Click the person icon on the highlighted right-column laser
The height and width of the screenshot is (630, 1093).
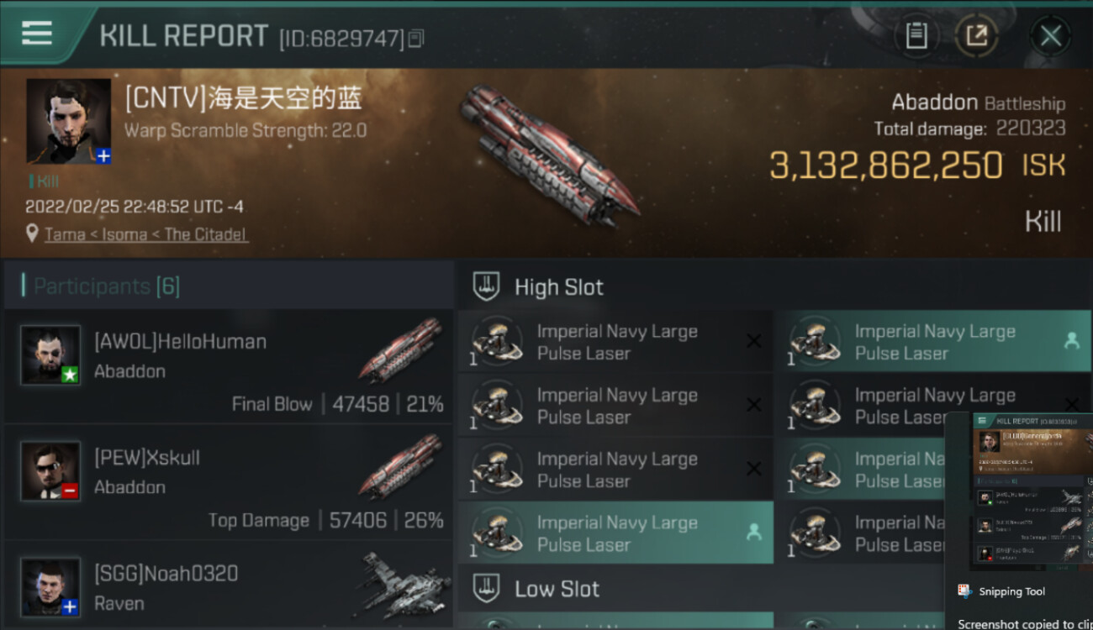point(1071,341)
